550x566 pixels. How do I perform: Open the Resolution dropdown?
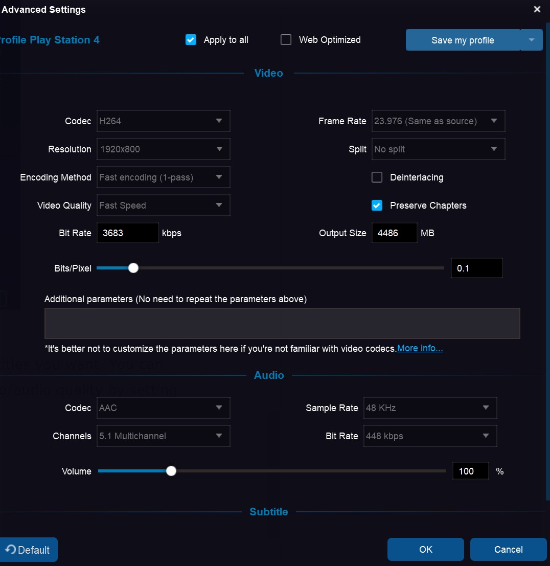point(163,149)
